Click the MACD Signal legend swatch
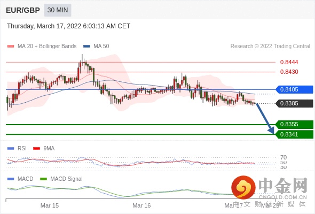 point(43,179)
